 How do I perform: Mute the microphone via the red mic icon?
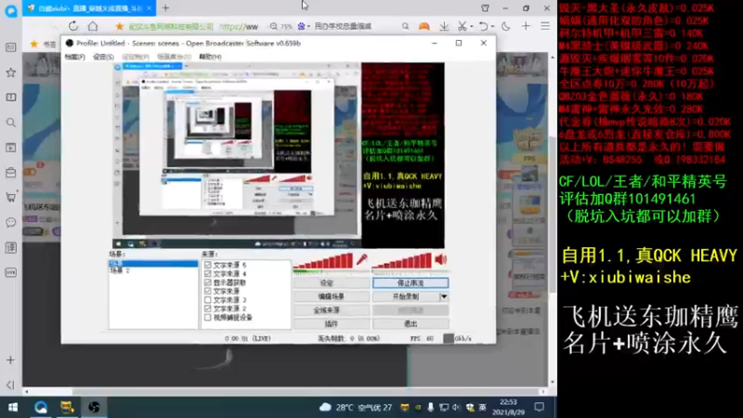tap(361, 260)
